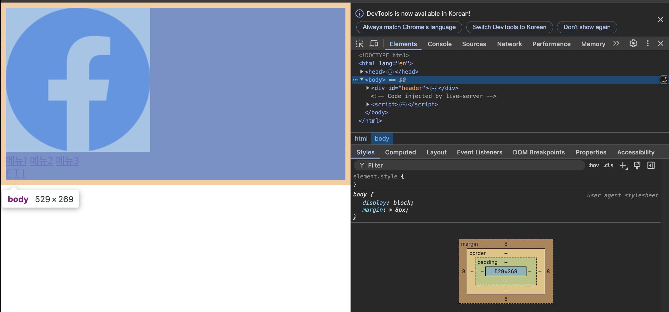
Task: Click the 메뉴2 link on the page
Action: [41, 160]
